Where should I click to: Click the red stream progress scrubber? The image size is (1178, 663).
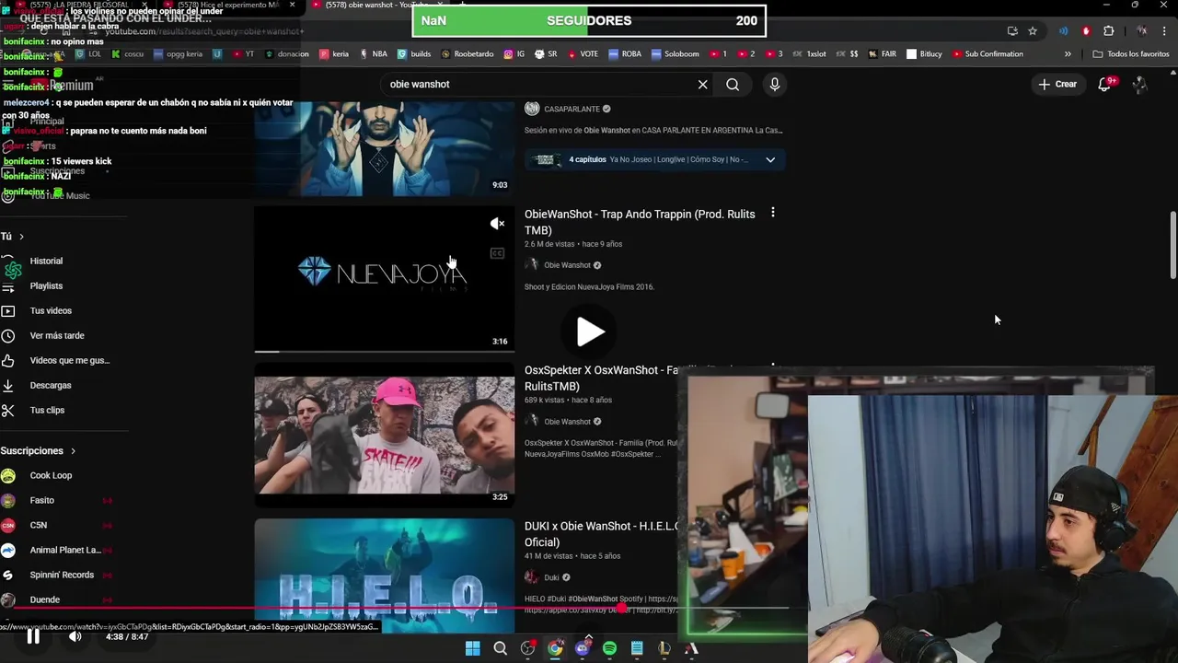(622, 608)
